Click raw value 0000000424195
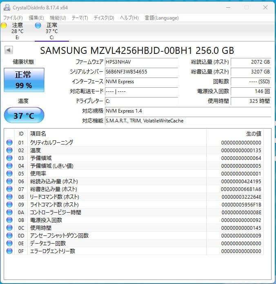The image size is (276, 284). pyautogui.click(x=241, y=181)
